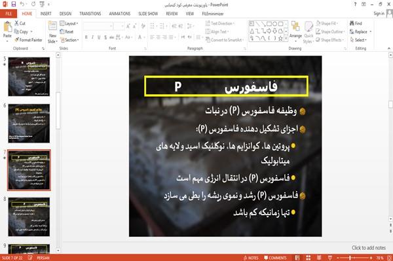Viewport: 393px width, 261px height.
Task: Select slide 8 thumbnail
Action: pyautogui.click(x=29, y=217)
